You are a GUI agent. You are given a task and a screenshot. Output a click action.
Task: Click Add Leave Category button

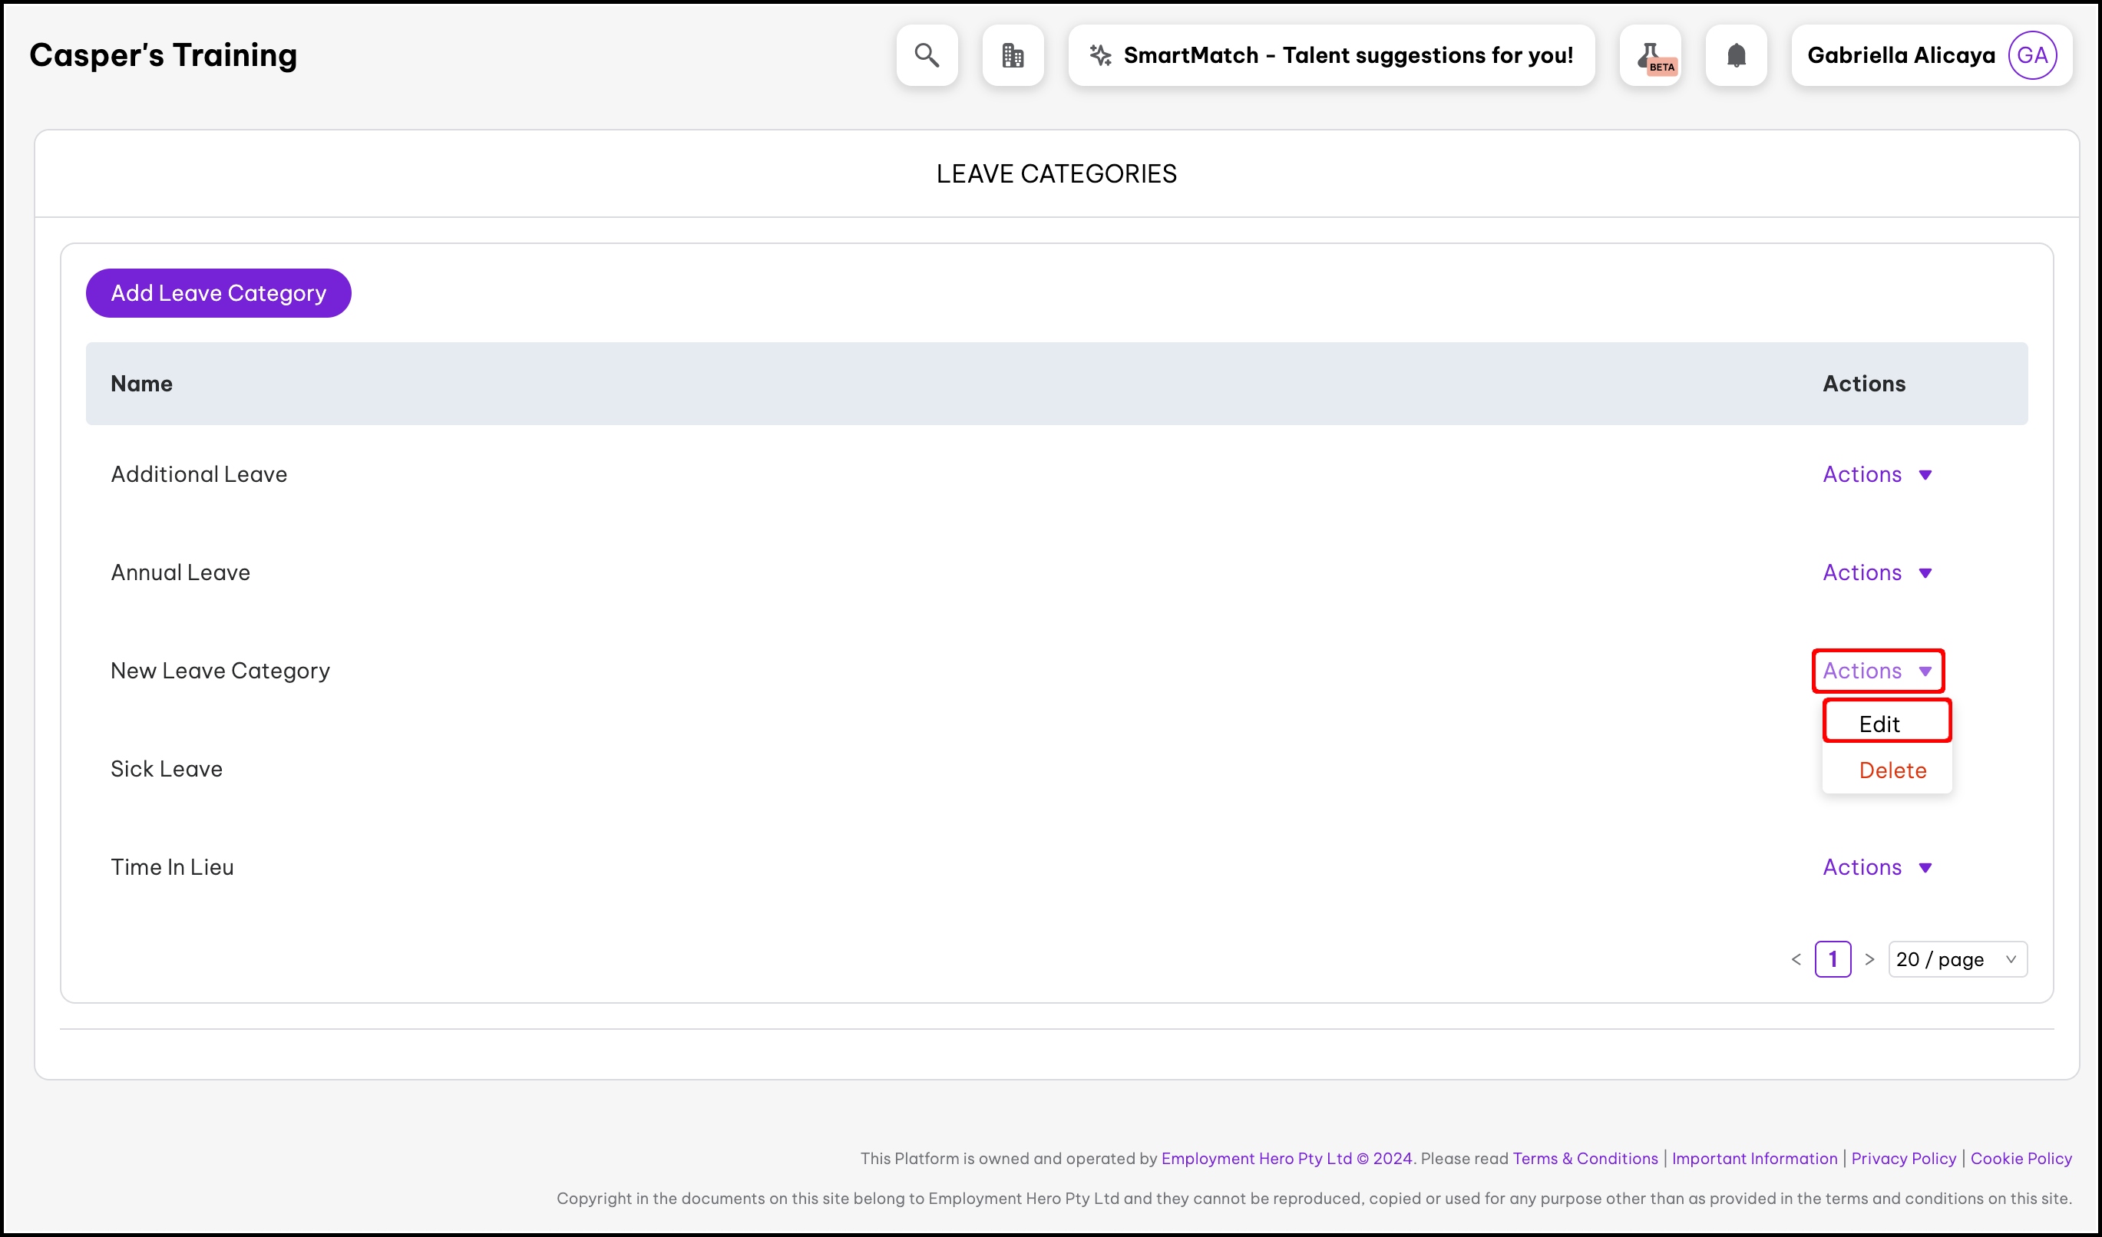(219, 293)
